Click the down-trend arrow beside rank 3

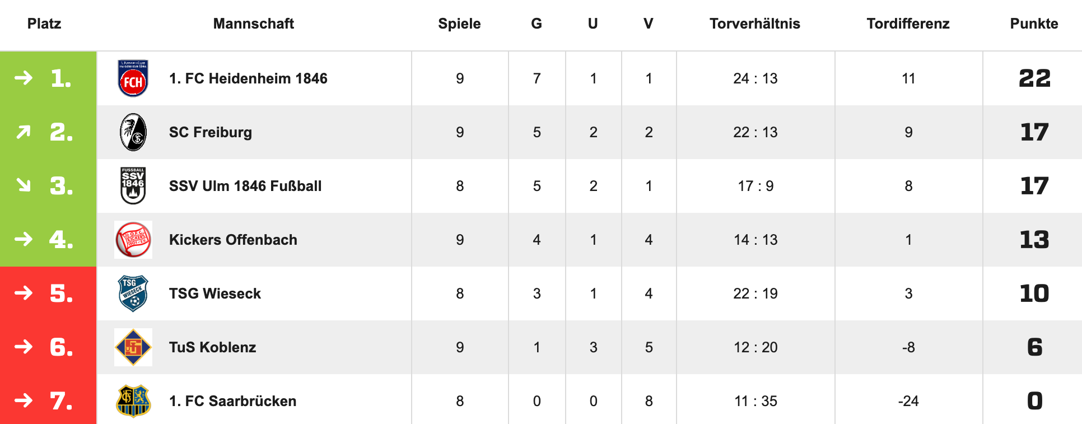pos(24,185)
